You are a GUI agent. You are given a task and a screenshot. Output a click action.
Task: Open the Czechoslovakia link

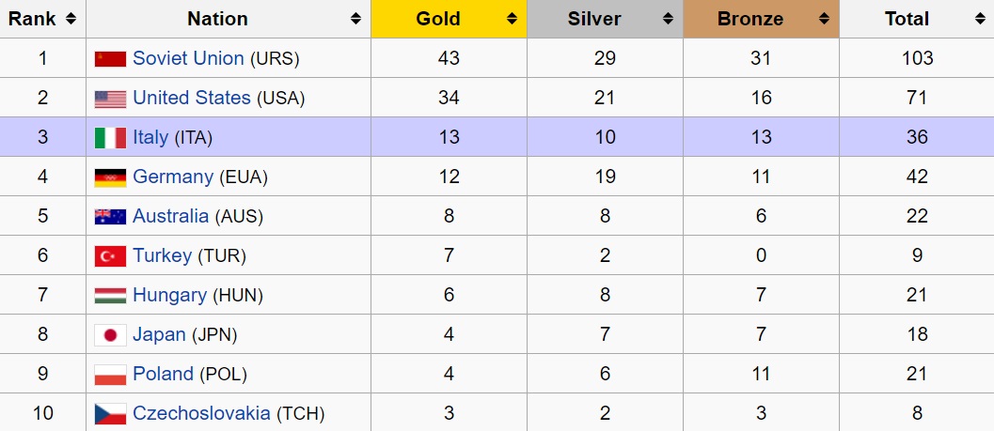coord(201,413)
